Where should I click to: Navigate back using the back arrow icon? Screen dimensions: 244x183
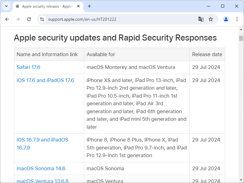(x=7, y=19)
